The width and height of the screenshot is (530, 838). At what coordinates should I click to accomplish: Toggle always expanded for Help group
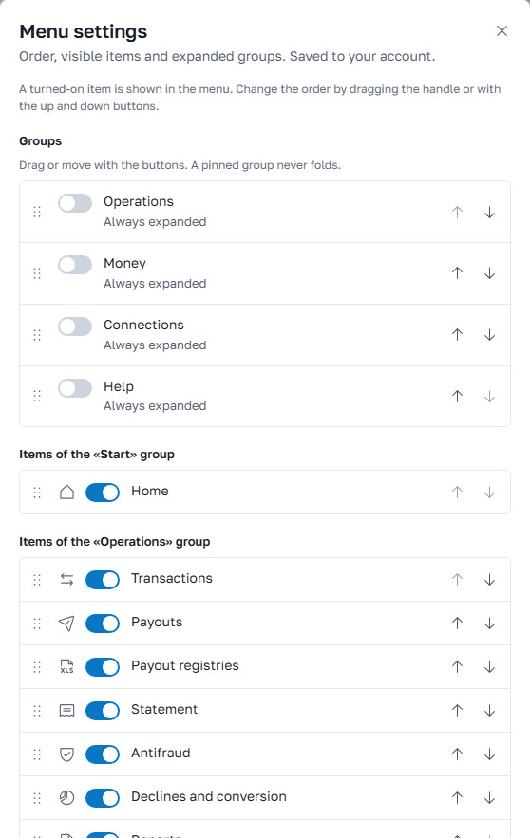pyautogui.click(x=75, y=388)
